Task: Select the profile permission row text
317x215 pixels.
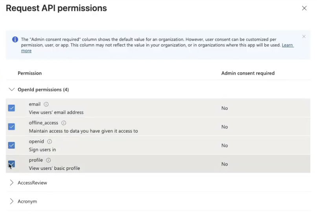Action: pos(54,168)
